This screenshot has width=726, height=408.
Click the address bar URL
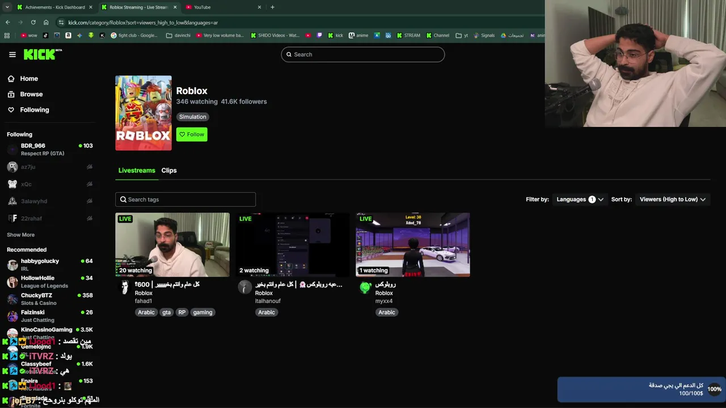click(x=143, y=23)
